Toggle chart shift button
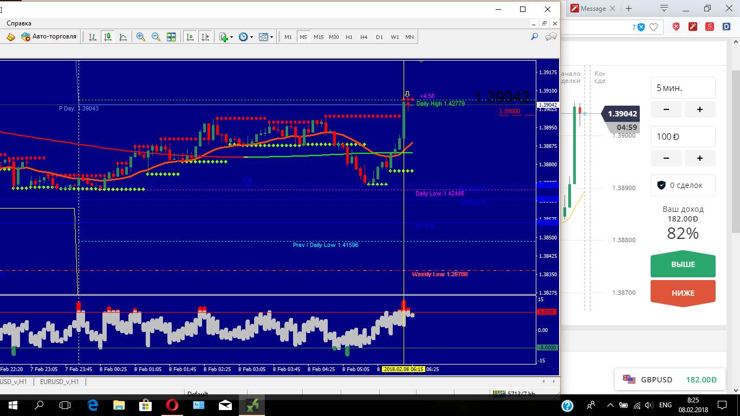 click(205, 37)
